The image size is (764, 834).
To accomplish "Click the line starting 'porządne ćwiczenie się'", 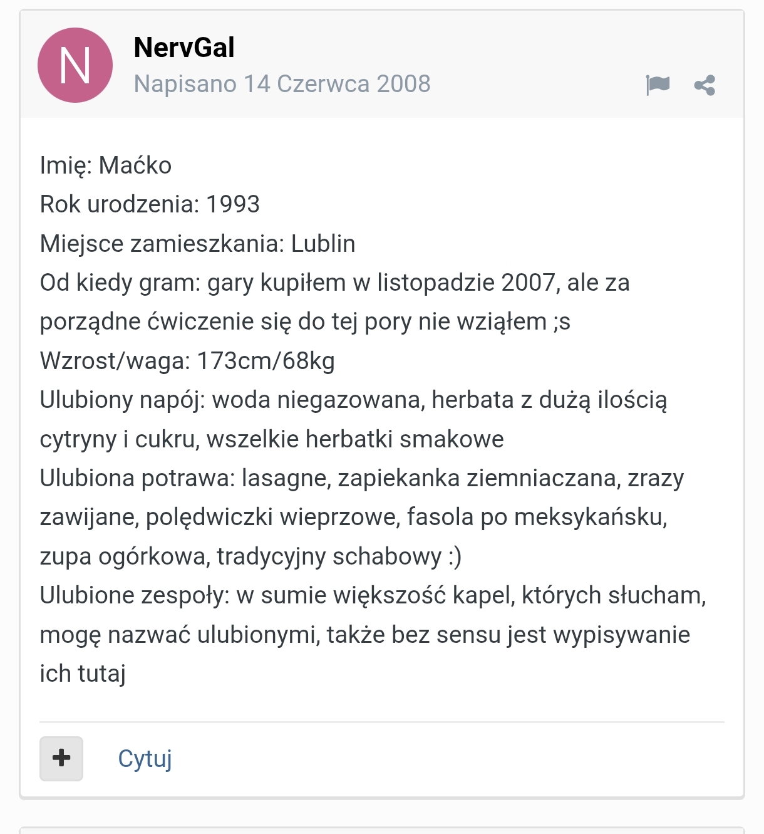I will pos(305,321).
